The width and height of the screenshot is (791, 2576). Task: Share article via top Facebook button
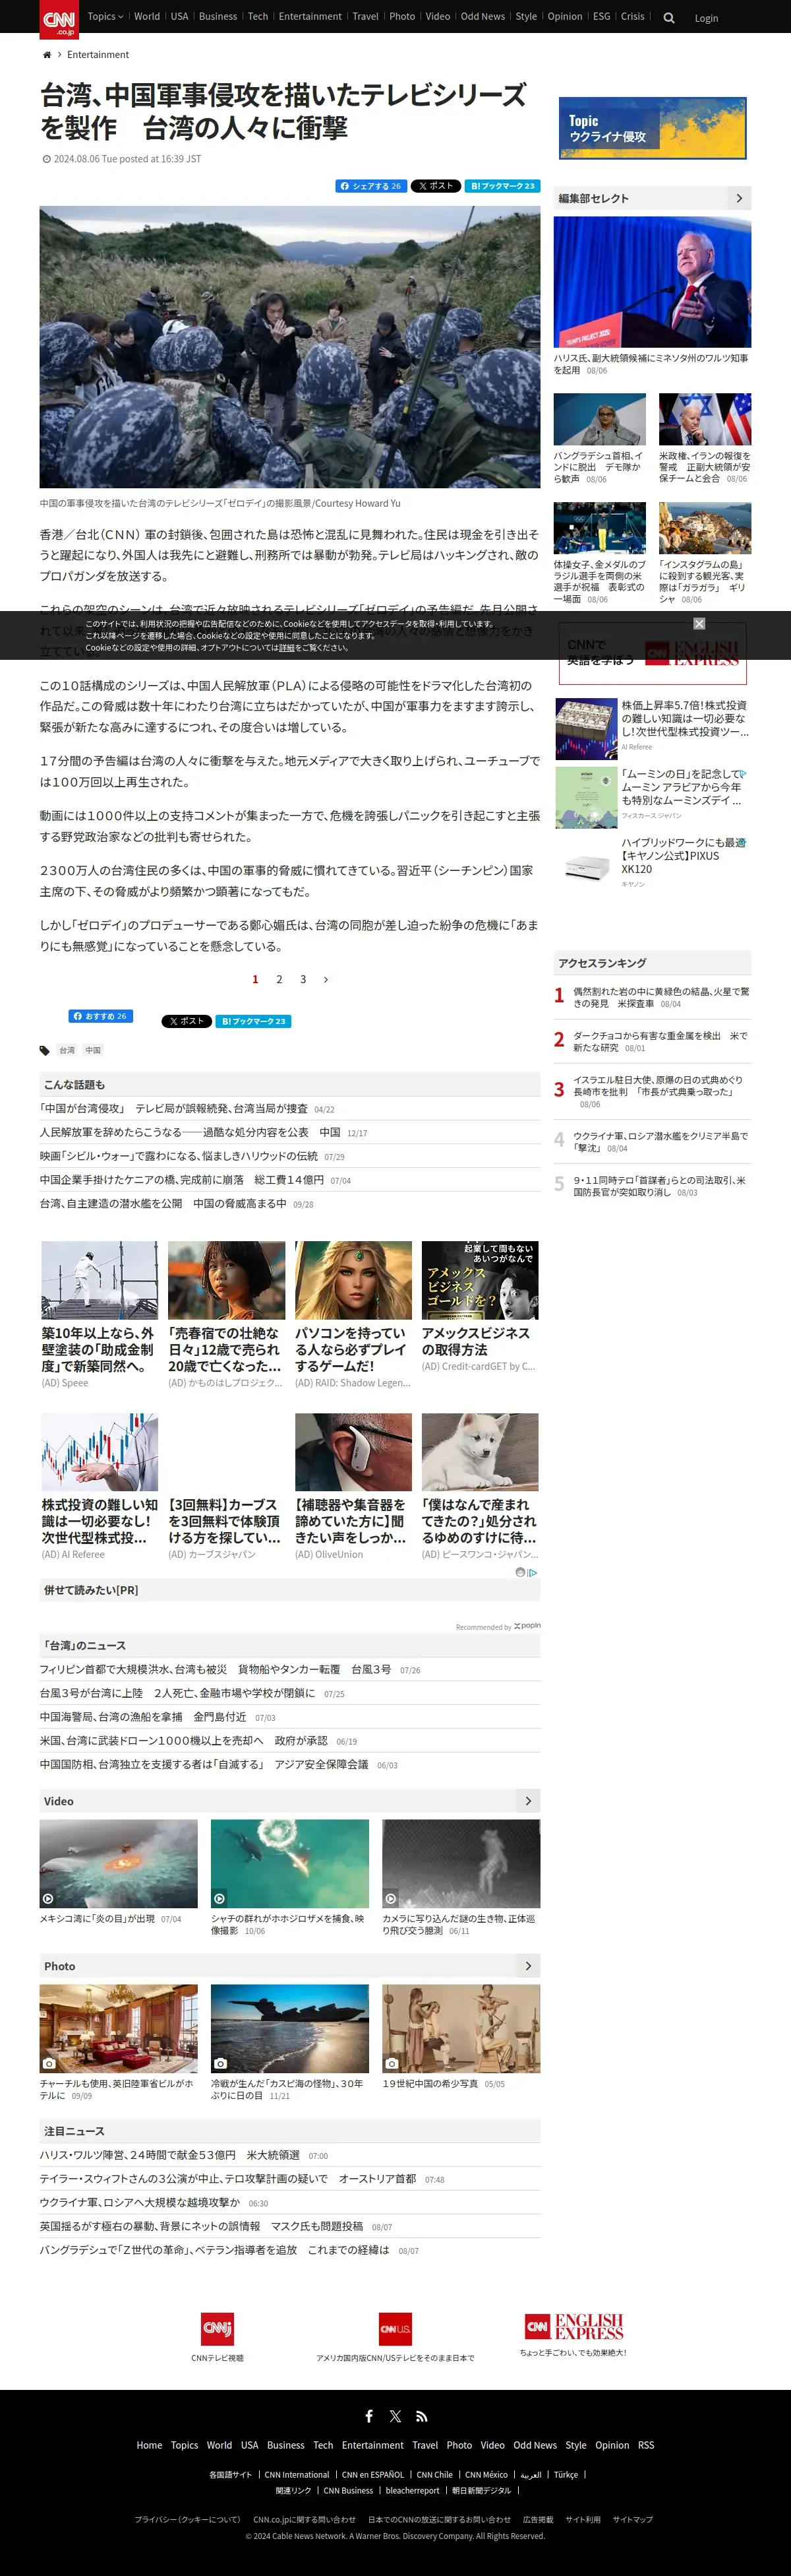point(370,186)
